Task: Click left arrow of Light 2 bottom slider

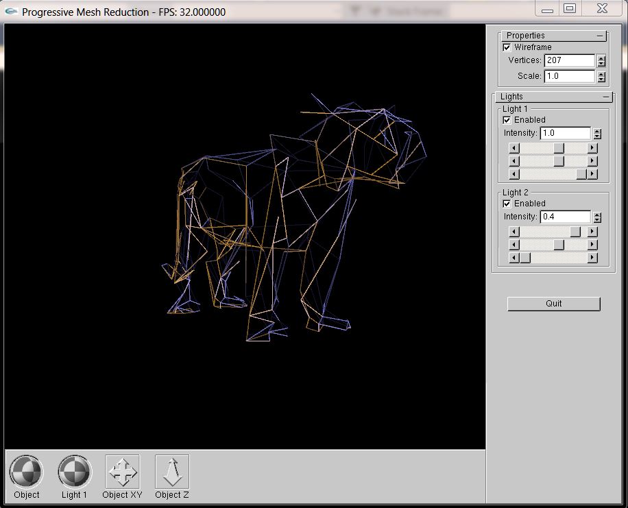Action: tap(514, 258)
